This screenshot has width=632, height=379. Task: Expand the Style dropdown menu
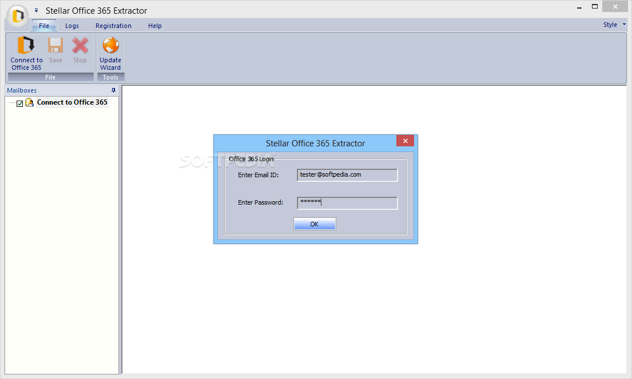tap(614, 25)
